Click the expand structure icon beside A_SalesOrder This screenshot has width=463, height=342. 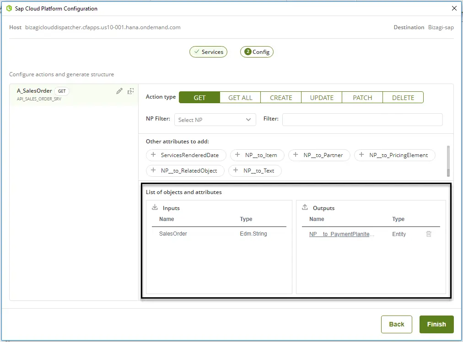tap(130, 91)
